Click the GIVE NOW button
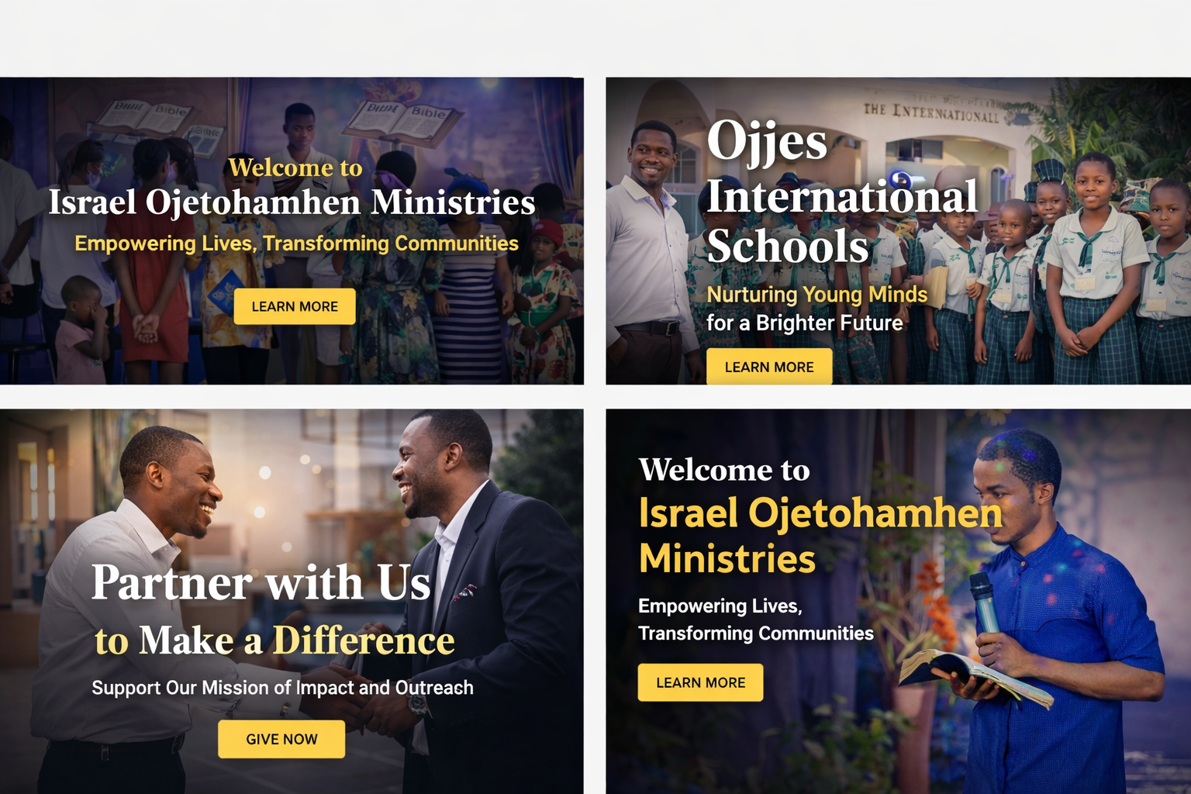The width and height of the screenshot is (1191, 794). tap(281, 739)
